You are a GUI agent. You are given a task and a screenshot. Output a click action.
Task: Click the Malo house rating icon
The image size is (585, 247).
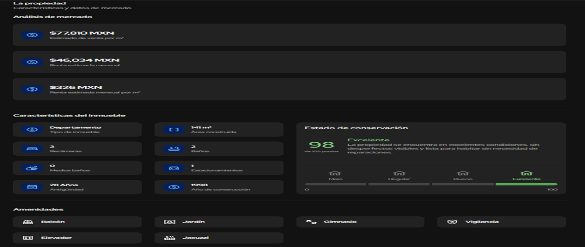coord(335,173)
